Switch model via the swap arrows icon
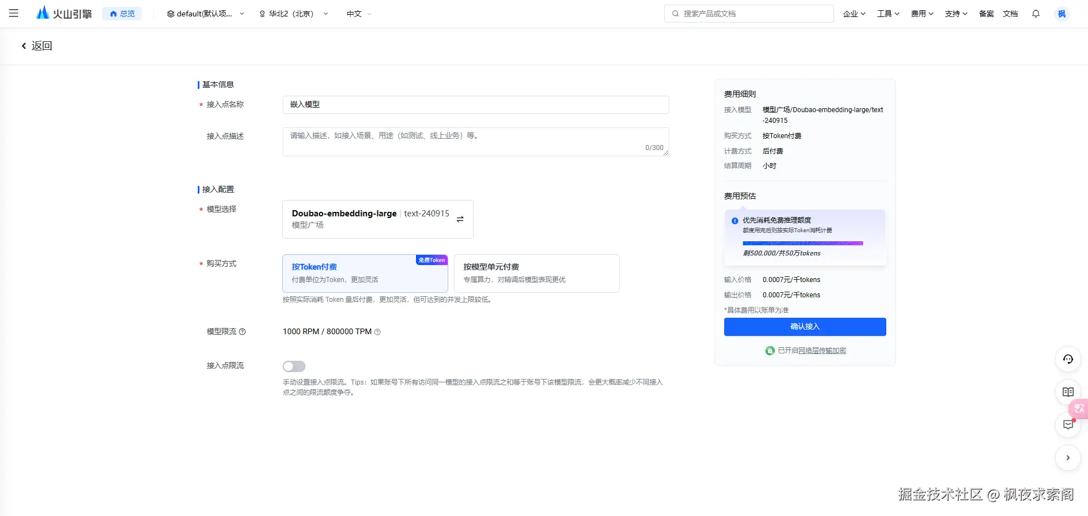 coord(460,219)
